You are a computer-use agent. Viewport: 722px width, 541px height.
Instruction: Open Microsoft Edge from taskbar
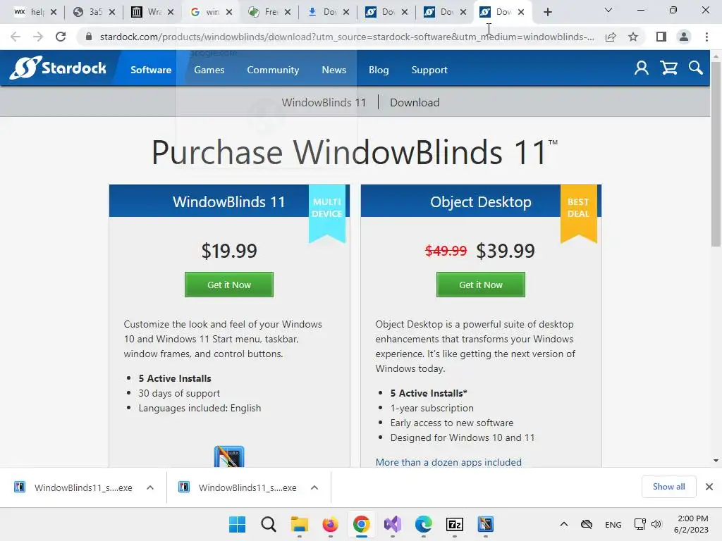(424, 524)
